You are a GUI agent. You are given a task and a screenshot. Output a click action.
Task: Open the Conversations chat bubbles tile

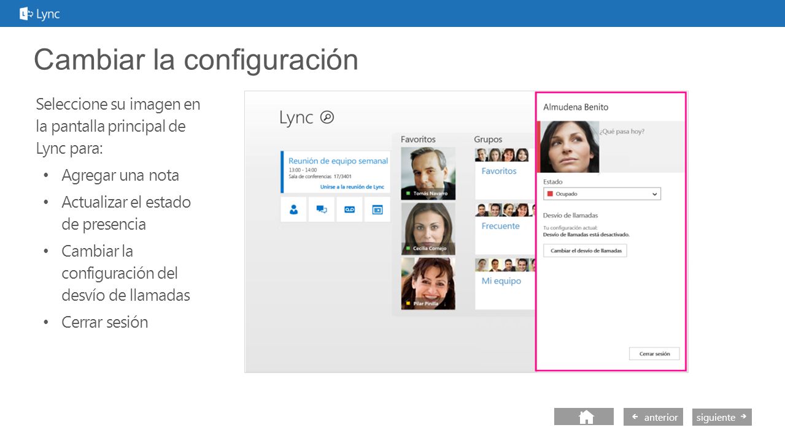tap(322, 209)
